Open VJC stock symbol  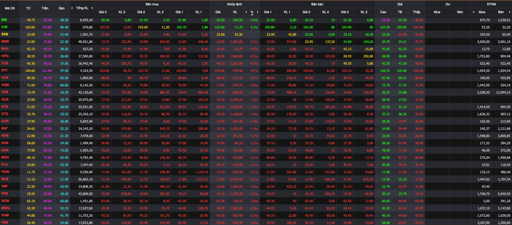(5, 27)
